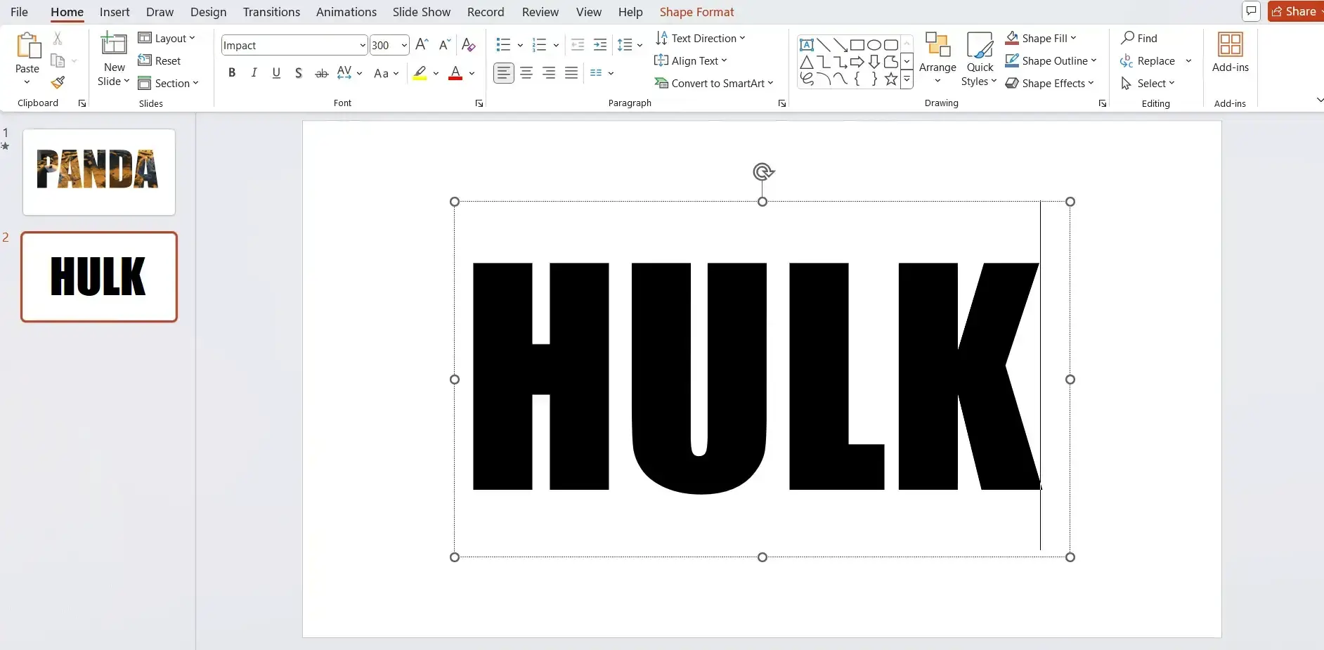Open the Paragraph dialog launcher
This screenshot has width=1324, height=650.
click(x=782, y=103)
